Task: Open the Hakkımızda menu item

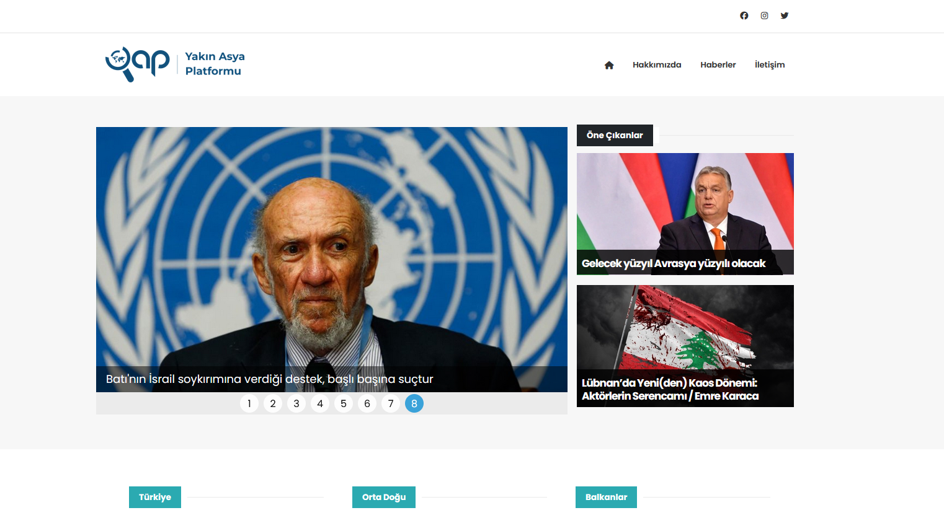Action: click(657, 64)
